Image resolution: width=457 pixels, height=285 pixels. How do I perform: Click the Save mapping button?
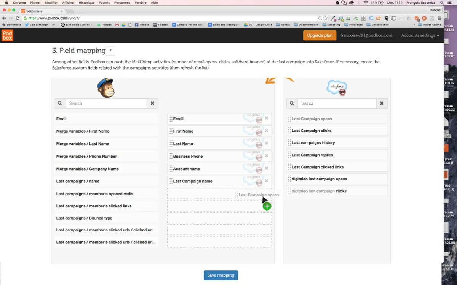221,275
